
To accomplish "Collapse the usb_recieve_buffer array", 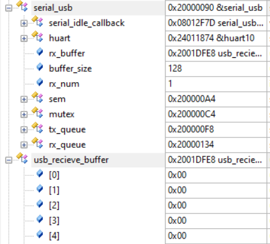I will pos(9,160).
